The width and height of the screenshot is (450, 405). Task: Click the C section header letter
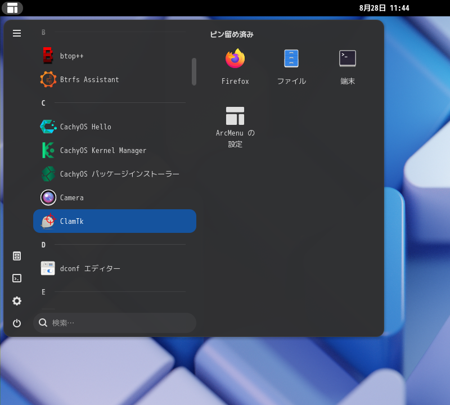pos(43,103)
